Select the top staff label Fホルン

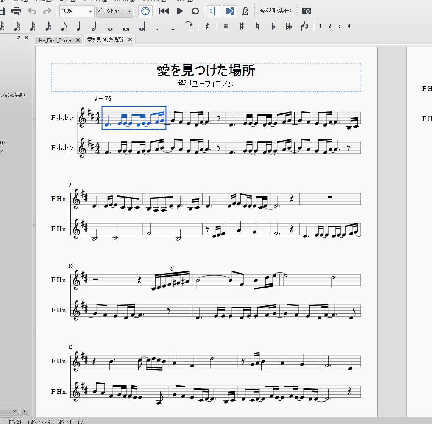click(x=62, y=118)
